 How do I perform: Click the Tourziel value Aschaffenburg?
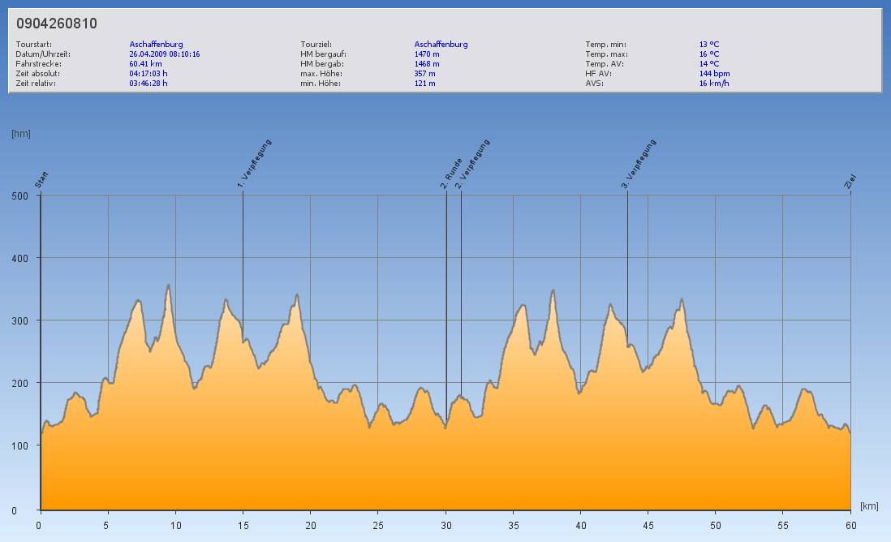click(441, 45)
